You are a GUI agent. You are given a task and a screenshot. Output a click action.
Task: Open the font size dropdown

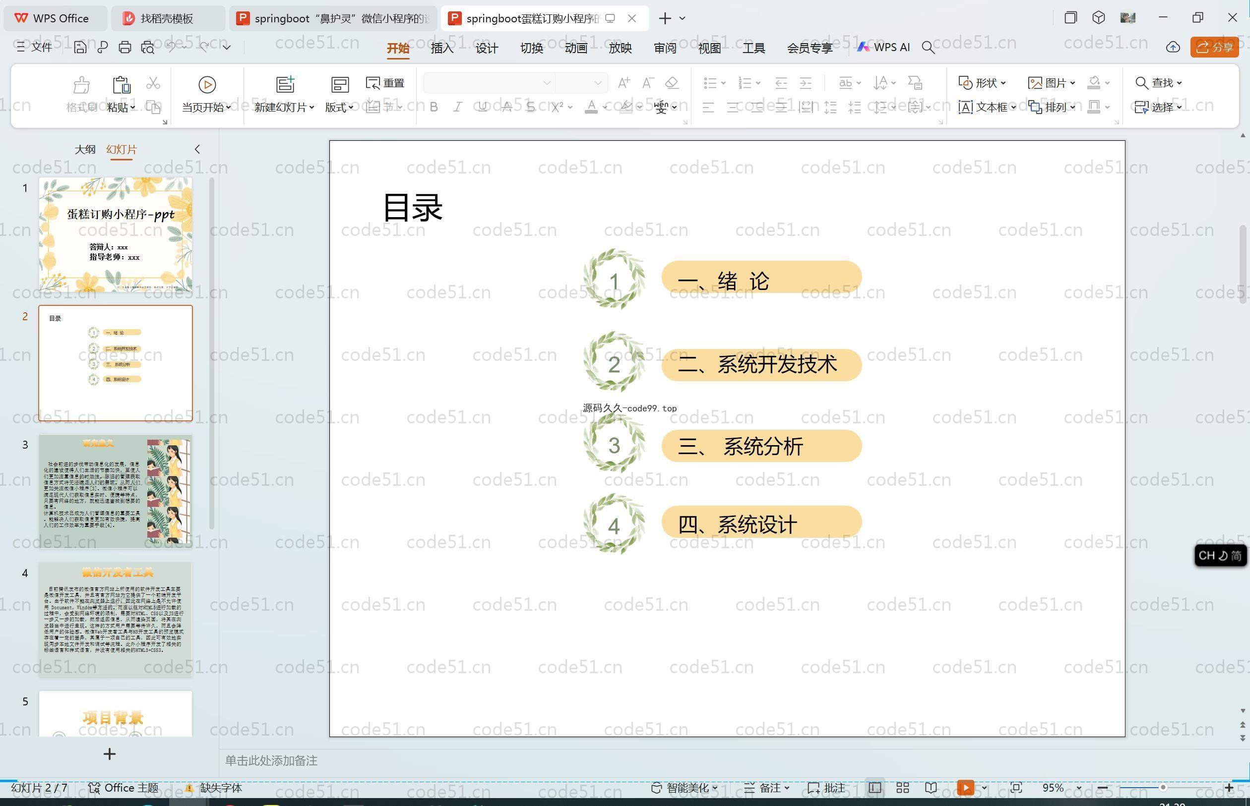(x=598, y=83)
